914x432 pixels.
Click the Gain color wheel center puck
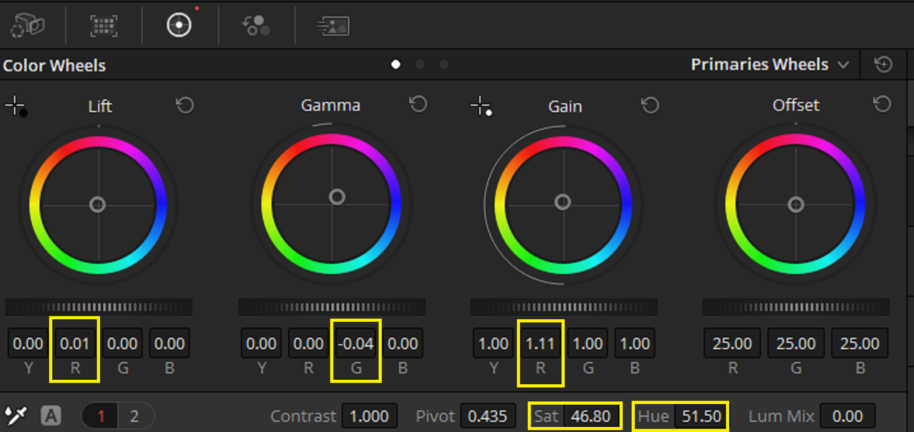[563, 202]
